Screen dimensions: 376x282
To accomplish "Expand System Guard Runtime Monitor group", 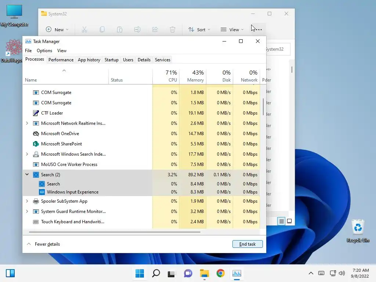I will click(27, 211).
